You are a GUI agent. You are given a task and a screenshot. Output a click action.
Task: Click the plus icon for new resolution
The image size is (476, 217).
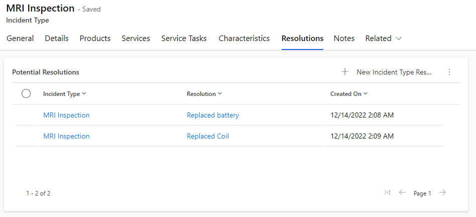[x=345, y=72]
